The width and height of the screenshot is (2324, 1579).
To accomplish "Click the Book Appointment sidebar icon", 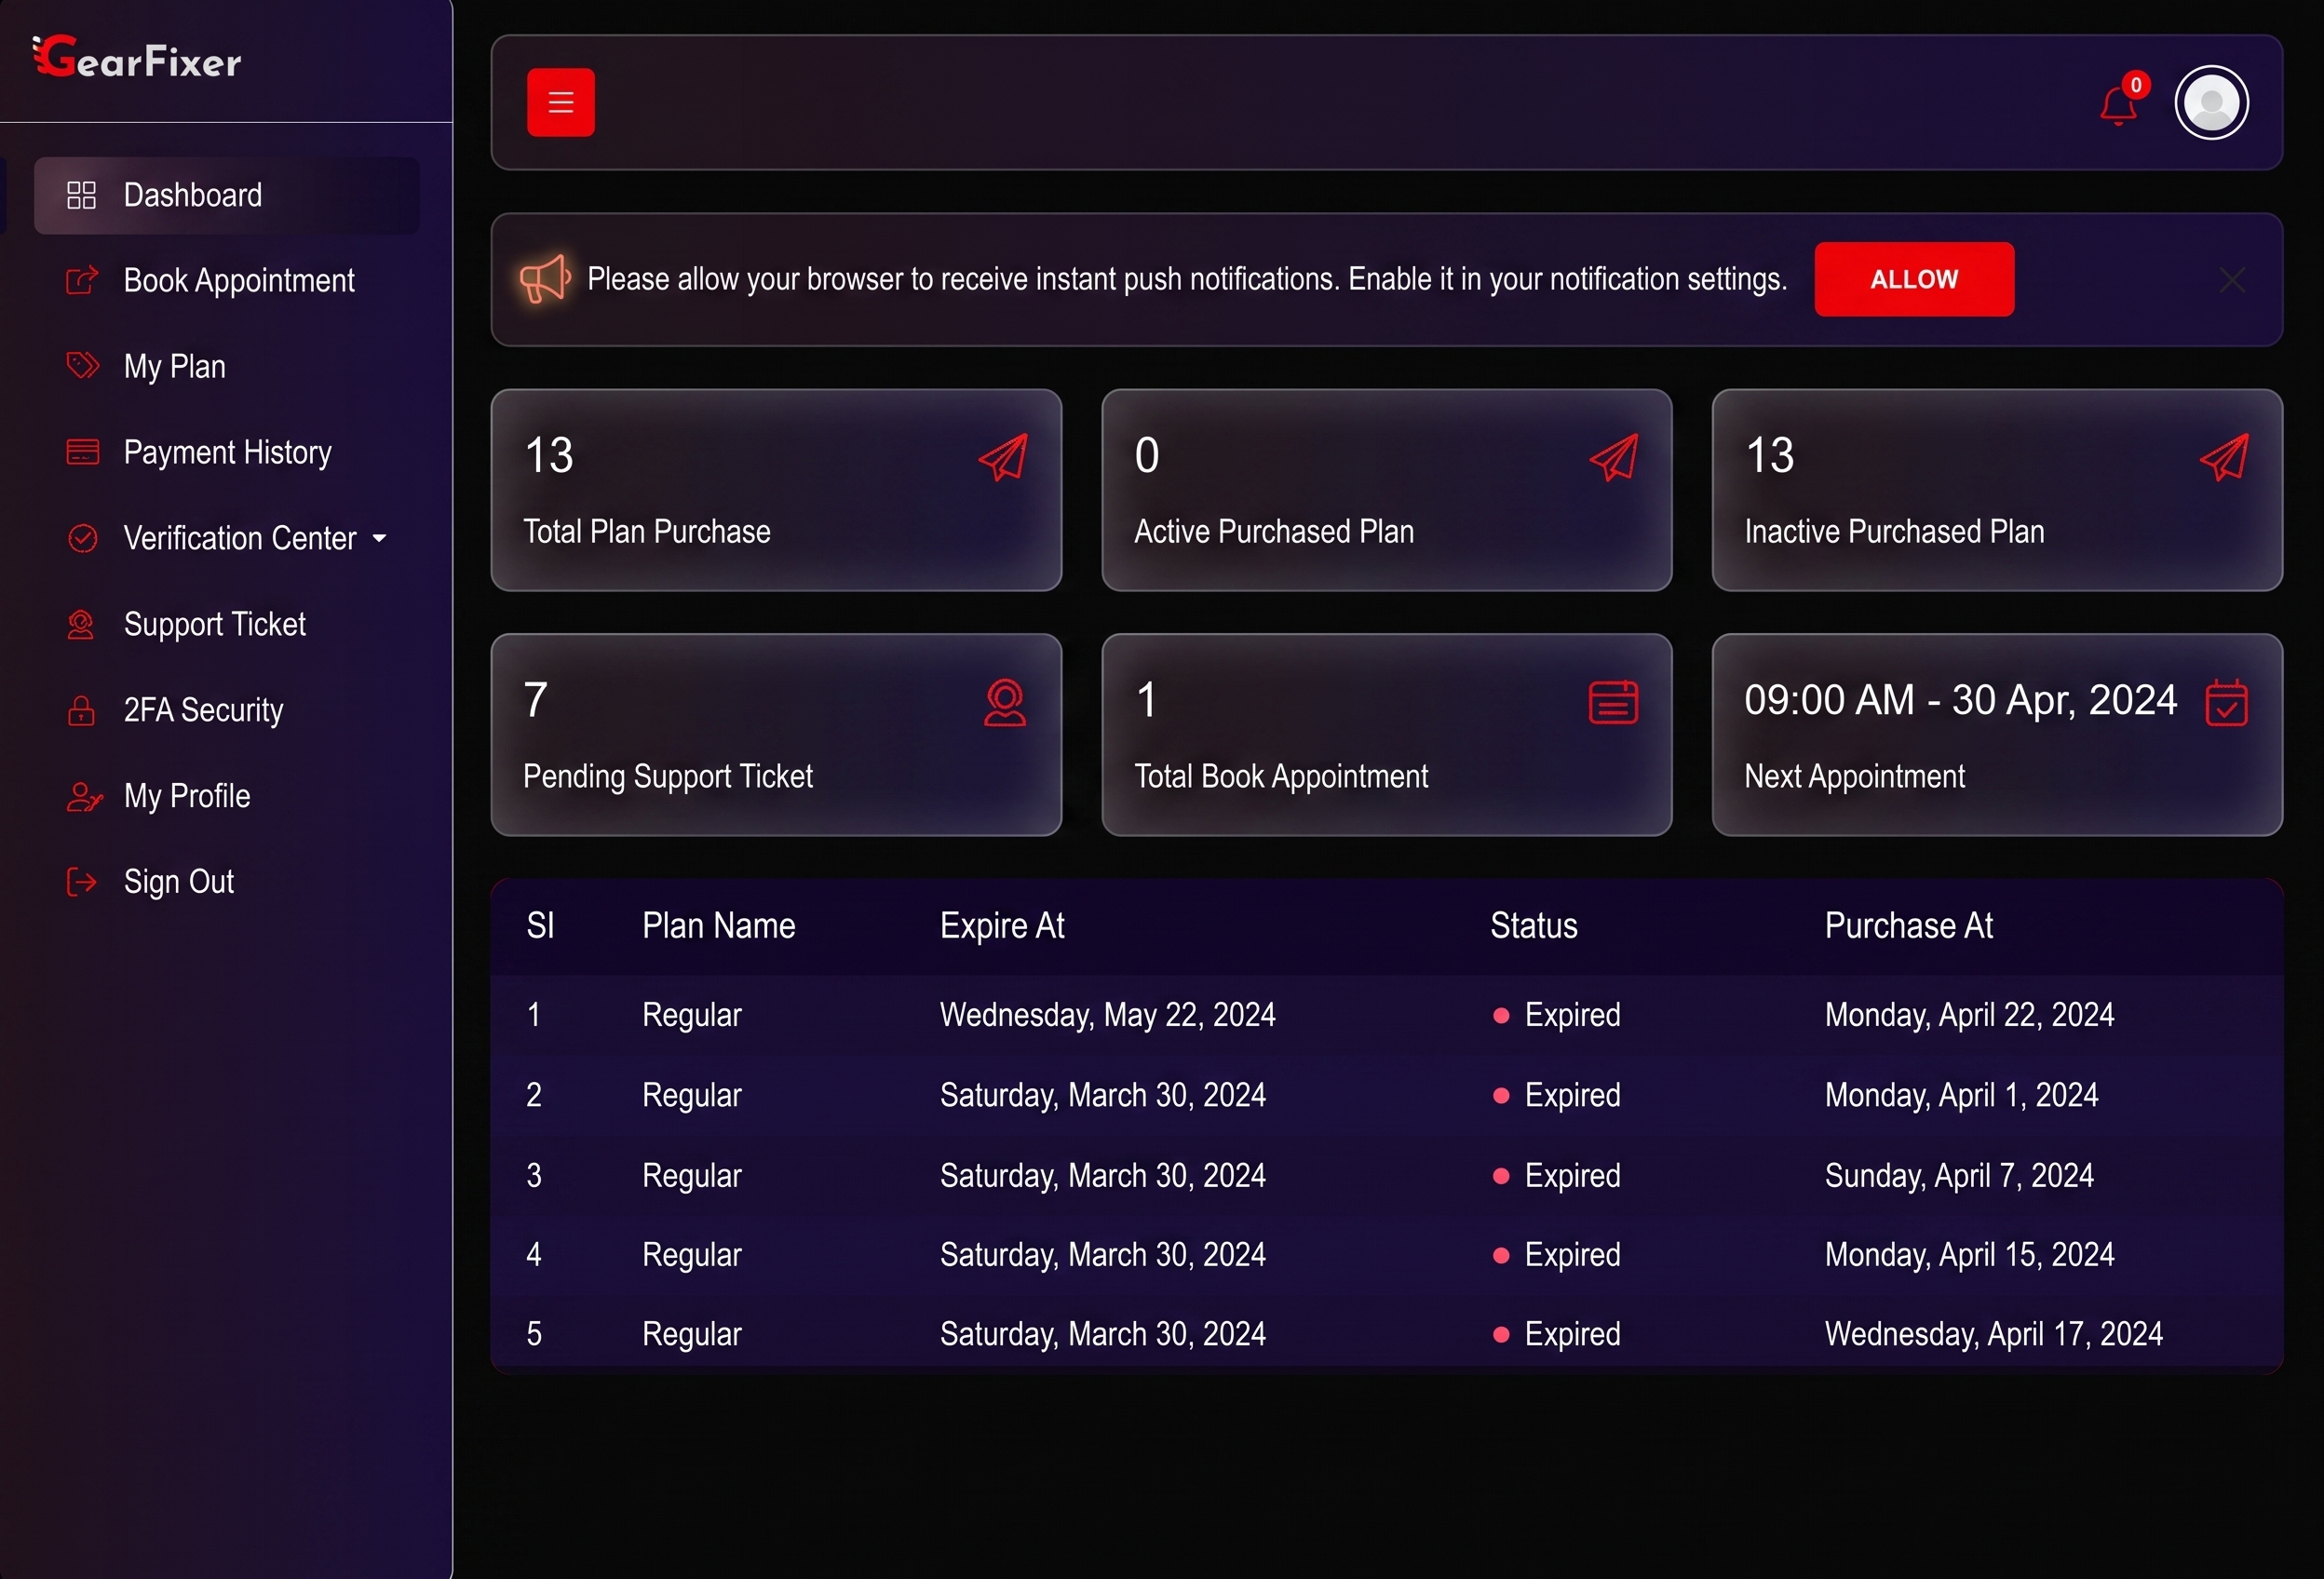I will (82, 280).
